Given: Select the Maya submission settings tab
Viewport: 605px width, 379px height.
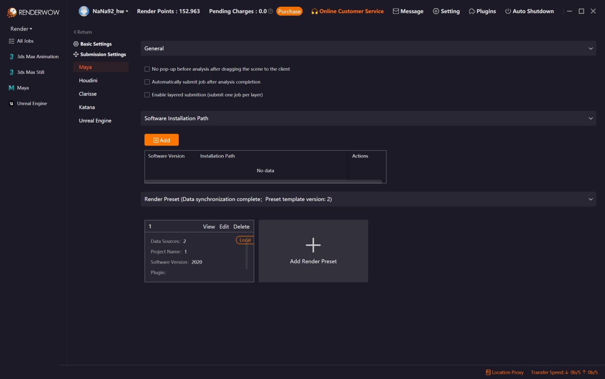Looking at the screenshot, I should tap(101, 67).
